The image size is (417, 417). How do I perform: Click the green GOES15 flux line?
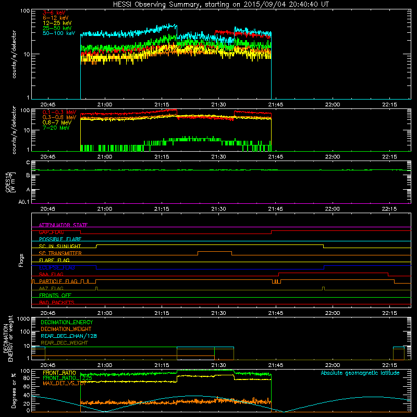pyautogui.click(x=220, y=170)
